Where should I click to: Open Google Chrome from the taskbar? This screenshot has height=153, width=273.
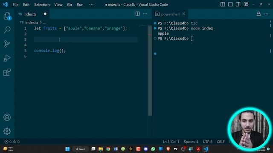[108, 149]
